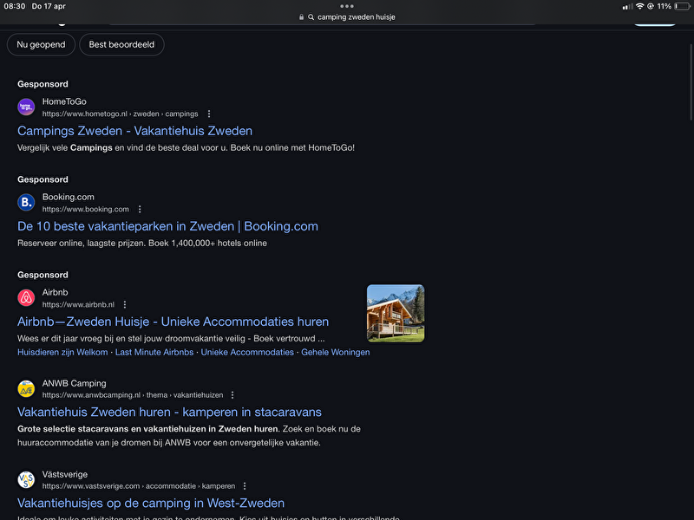Filter results by Best beoordeeld
This screenshot has height=520, width=694.
pos(121,45)
